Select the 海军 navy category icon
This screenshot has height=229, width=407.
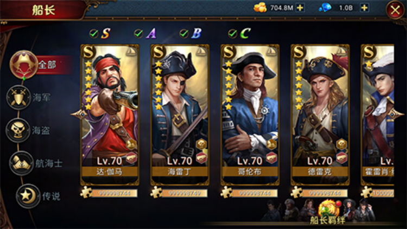tap(18, 97)
